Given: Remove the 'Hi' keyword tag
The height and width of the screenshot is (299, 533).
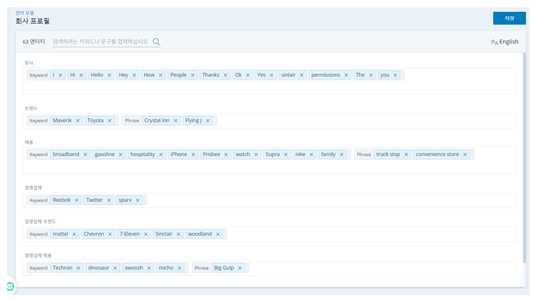Looking at the screenshot, I should pyautogui.click(x=81, y=75).
